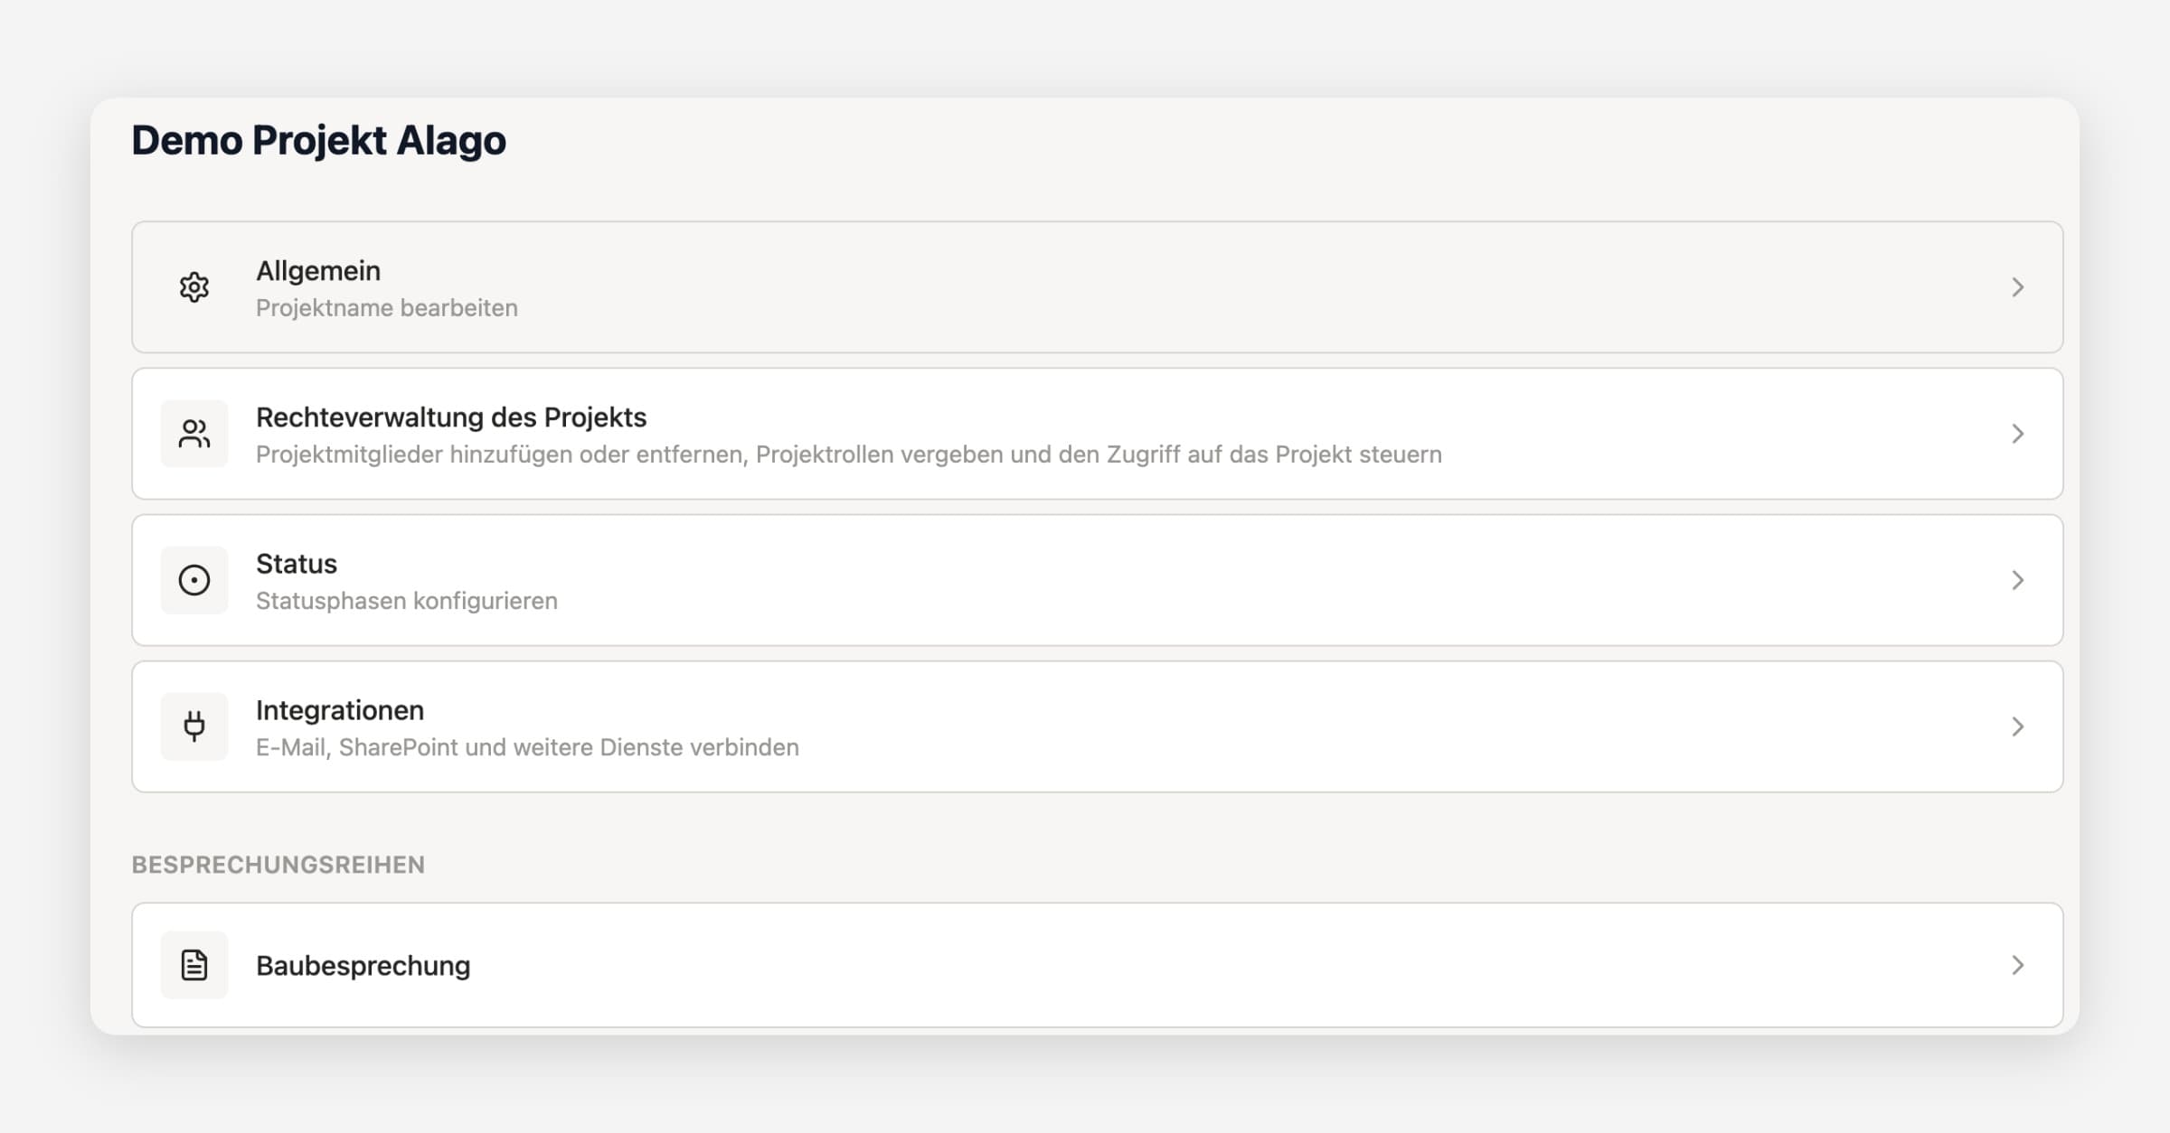Screen dimensions: 2170x1133
Task: Click the Baubesprechung row chevron
Action: click(x=2018, y=965)
